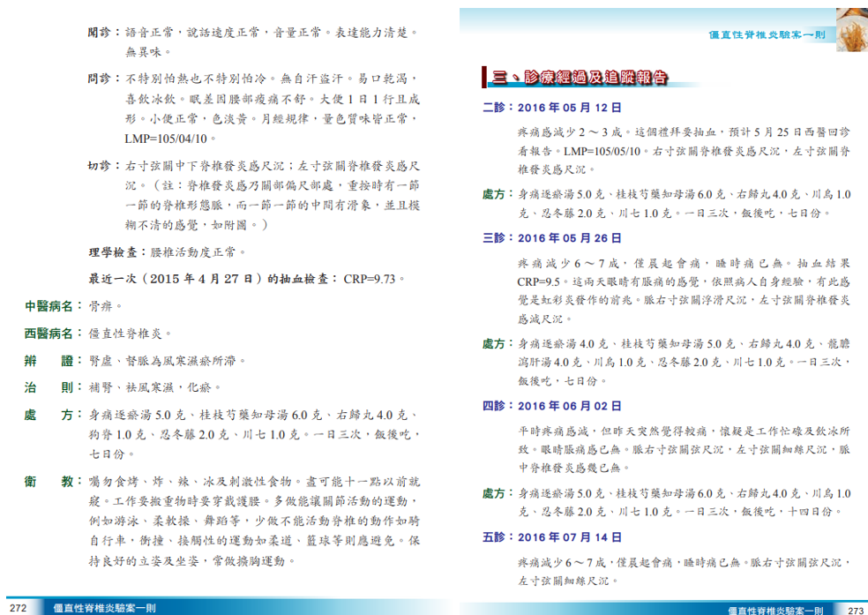This screenshot has height=615, width=868.
Task: Select the 四診：2016年06月02日 heading
Action: (x=551, y=406)
